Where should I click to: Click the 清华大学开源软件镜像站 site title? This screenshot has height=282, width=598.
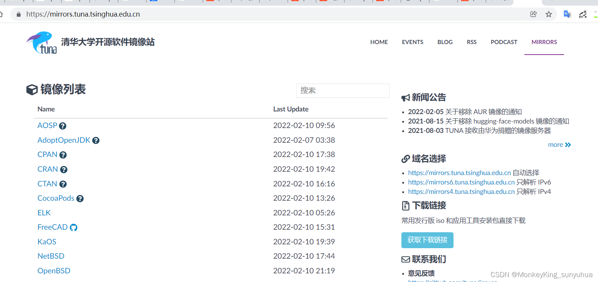[x=108, y=42]
